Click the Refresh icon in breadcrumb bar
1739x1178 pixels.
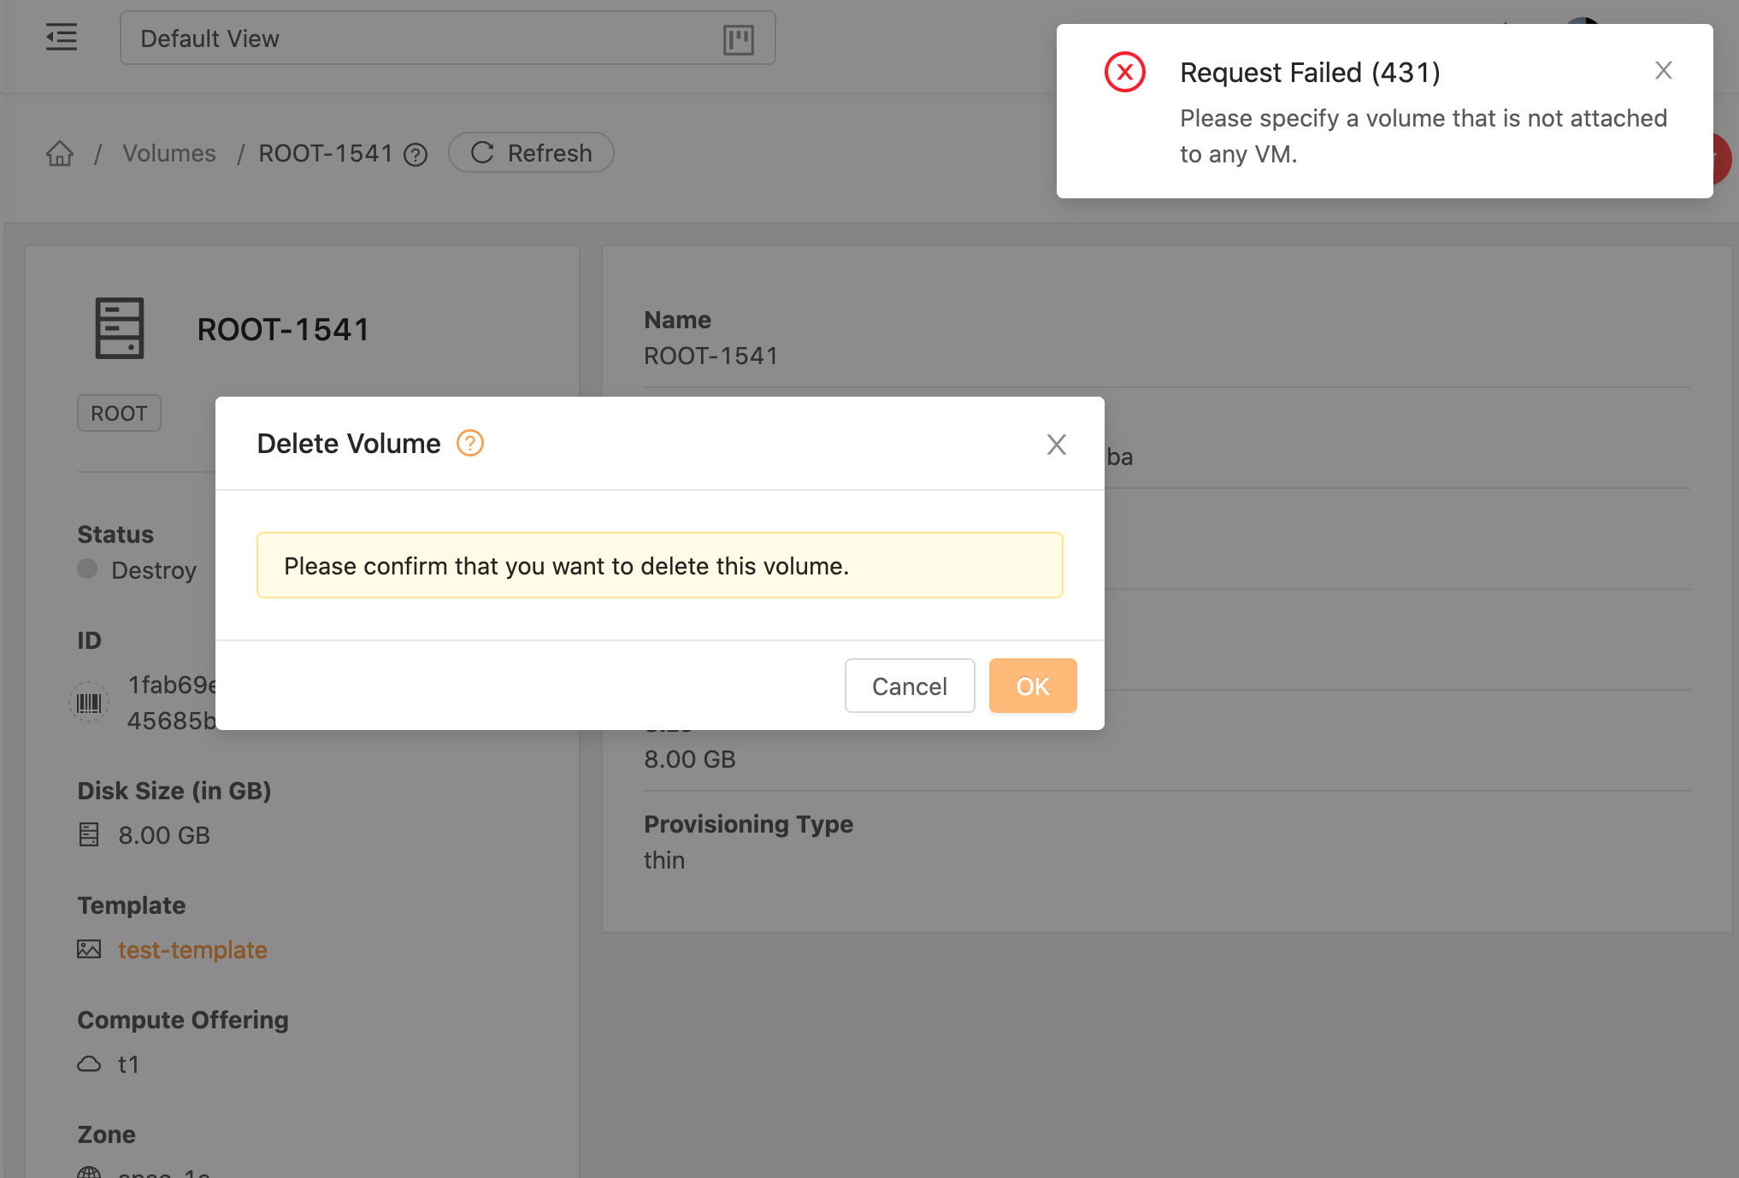[483, 152]
